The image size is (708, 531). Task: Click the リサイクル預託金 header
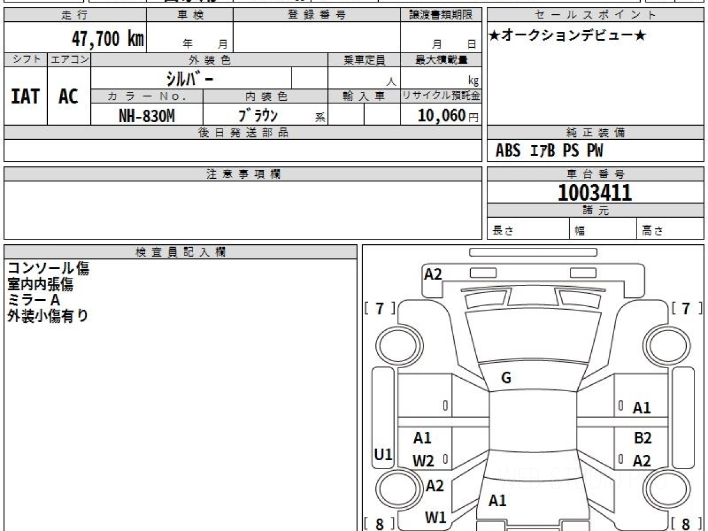point(441,96)
